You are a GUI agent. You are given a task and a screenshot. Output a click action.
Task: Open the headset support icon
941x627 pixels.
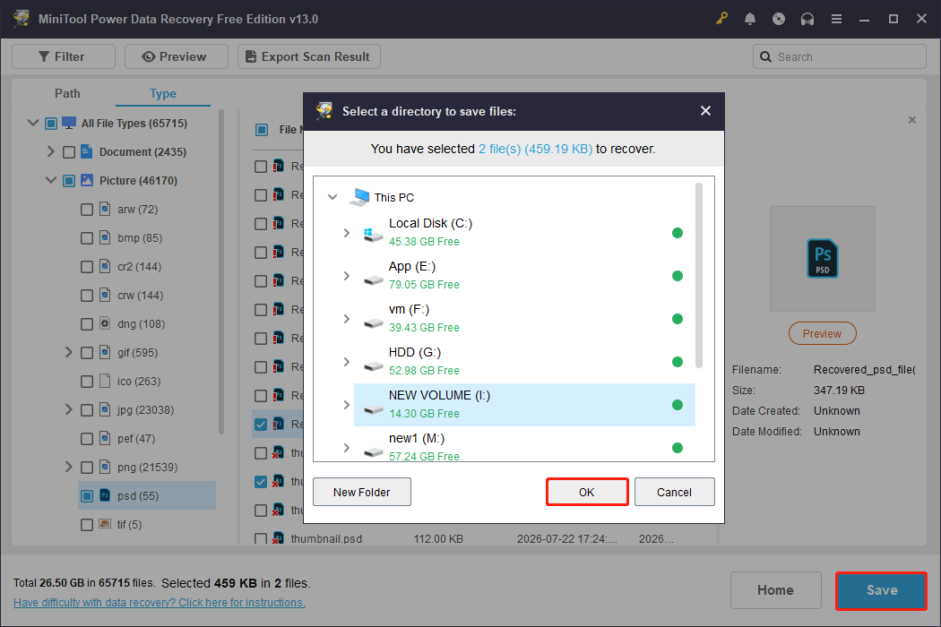pyautogui.click(x=807, y=19)
